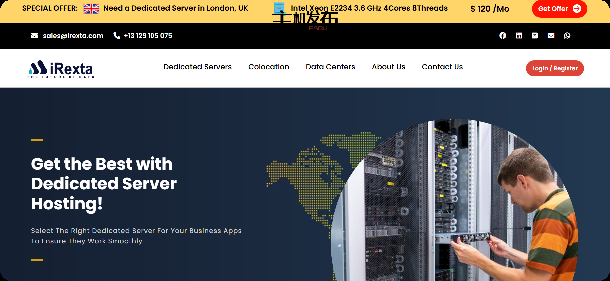The height and width of the screenshot is (281, 610).
Task: Open the WhatsApp chat icon
Action: click(x=567, y=36)
